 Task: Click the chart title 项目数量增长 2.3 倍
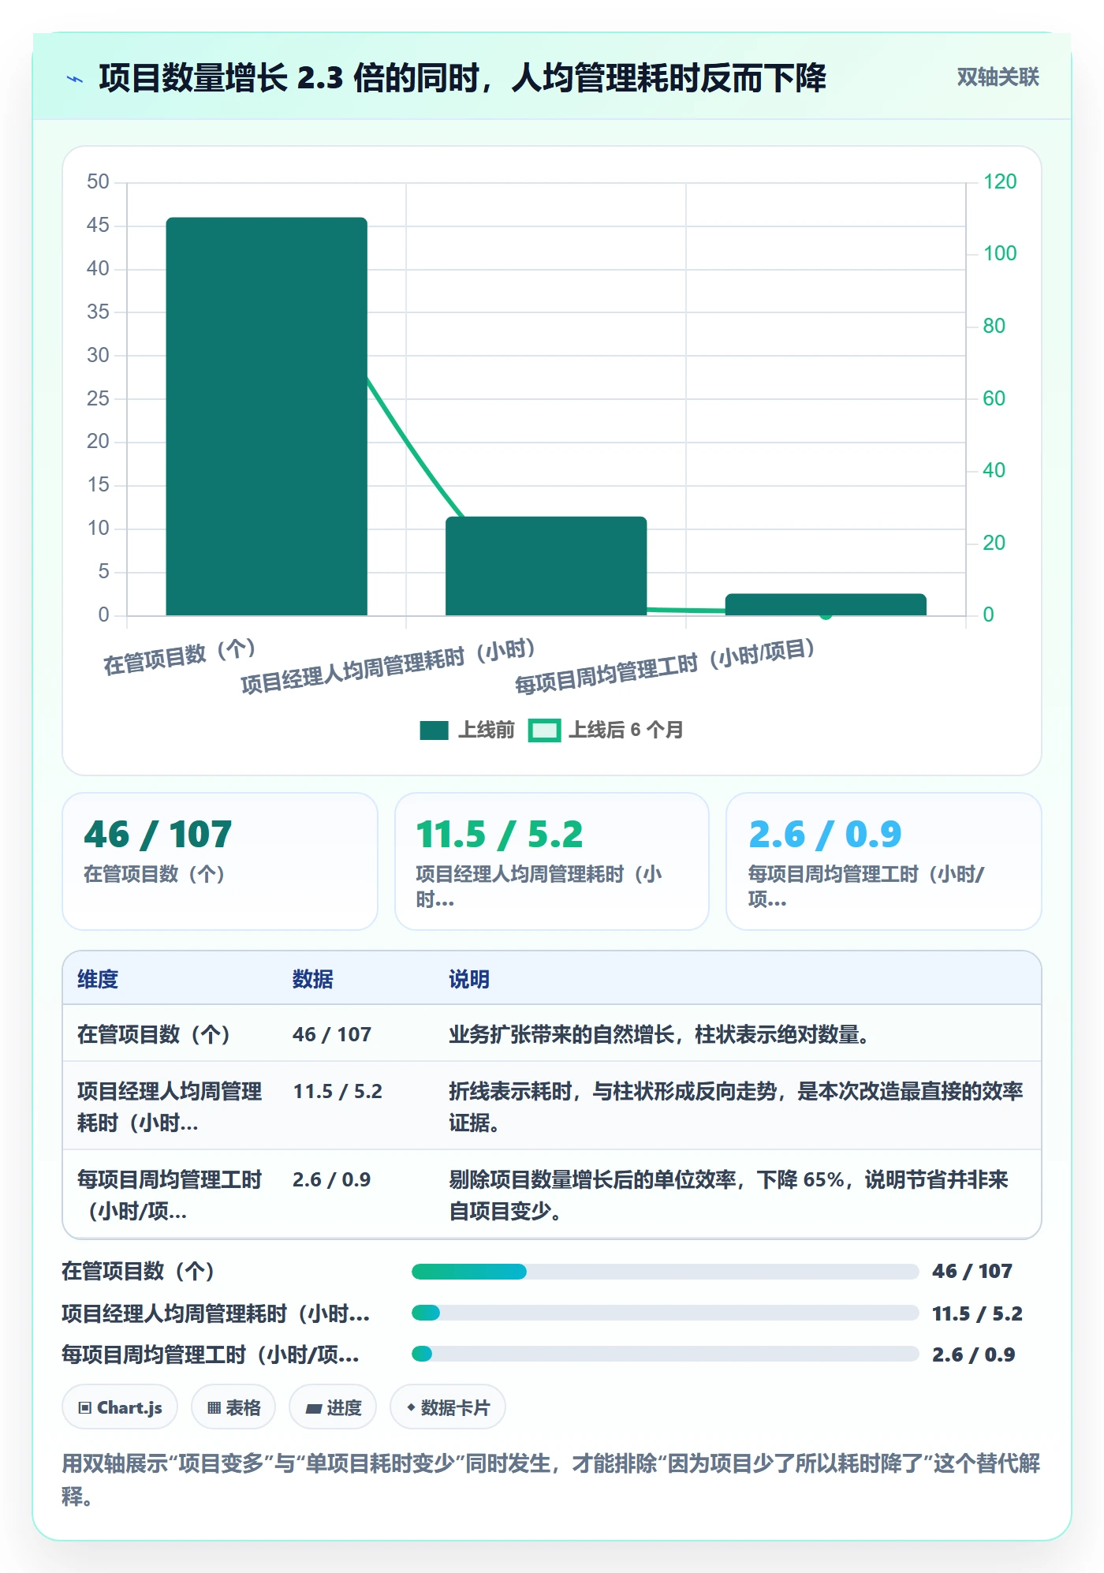[463, 78]
